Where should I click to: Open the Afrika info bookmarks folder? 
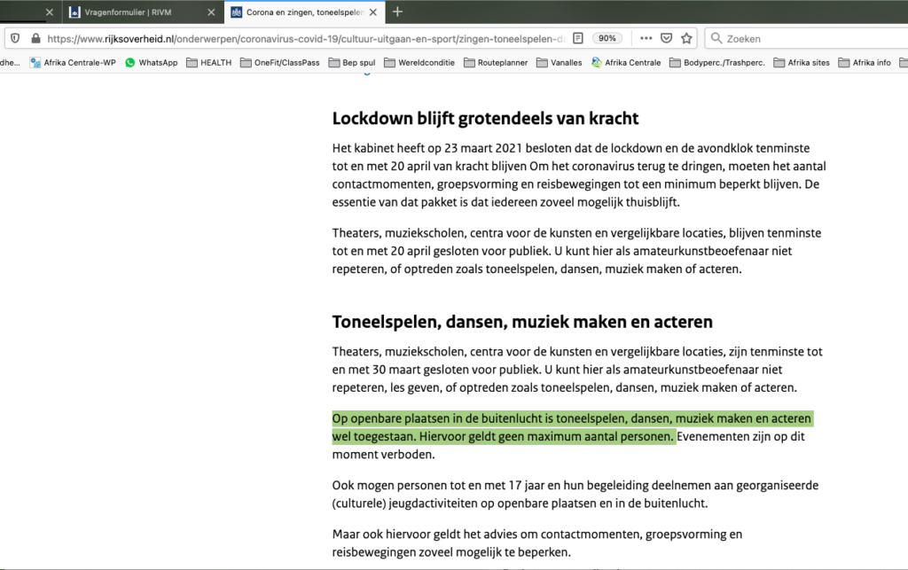pyautogui.click(x=865, y=63)
